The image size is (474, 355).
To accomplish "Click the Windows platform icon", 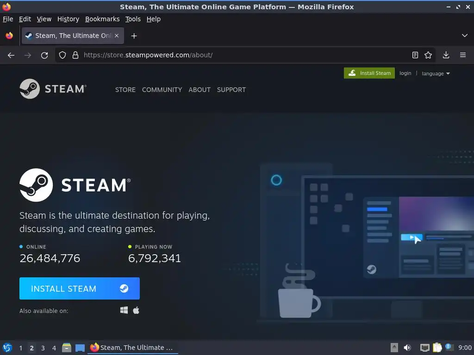I will (124, 310).
